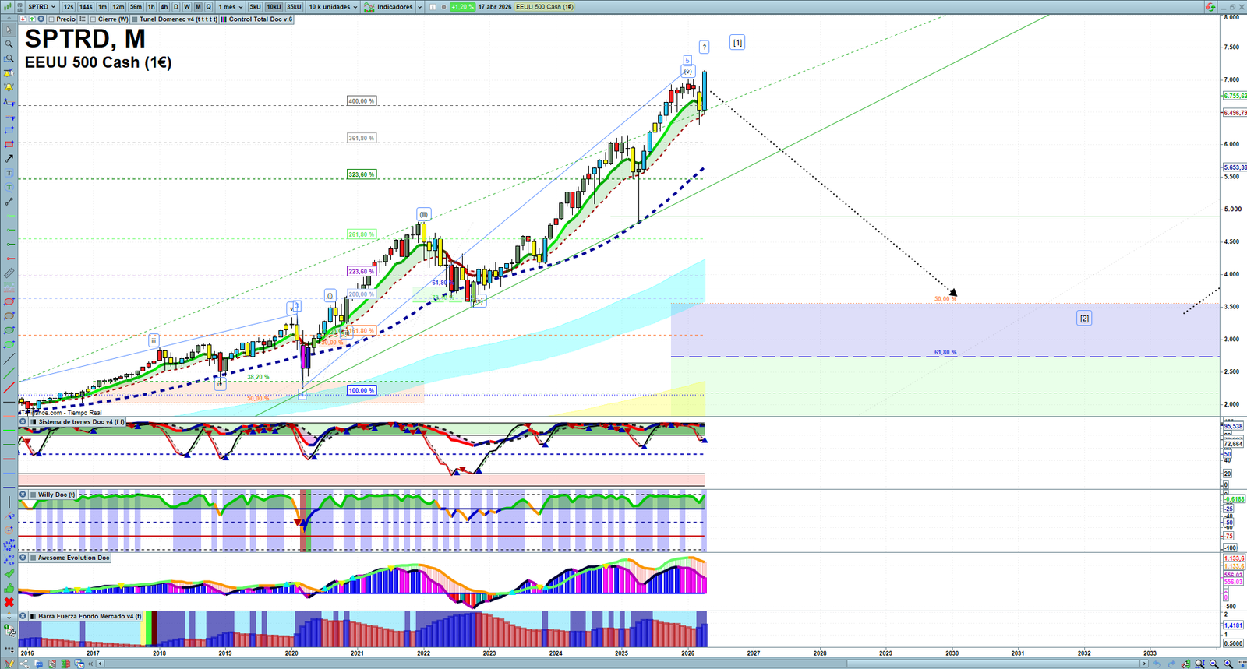Click the 56m timeframe button
This screenshot has height=669, width=1247.
pyautogui.click(x=136, y=7)
